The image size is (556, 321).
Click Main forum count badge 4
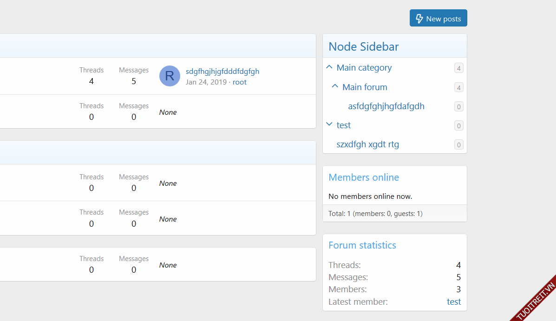458,87
